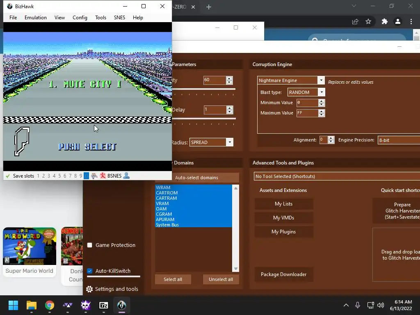Image resolution: width=420 pixels, height=315 pixels.
Task: Click the green checkmark icon in BizHawk status bar
Action: click(8, 176)
